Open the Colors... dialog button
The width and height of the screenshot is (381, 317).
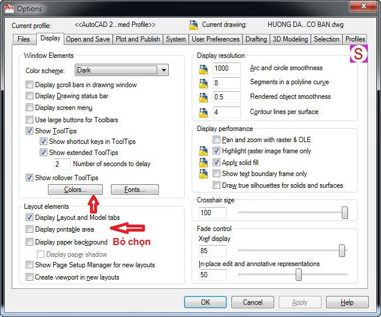coord(75,189)
